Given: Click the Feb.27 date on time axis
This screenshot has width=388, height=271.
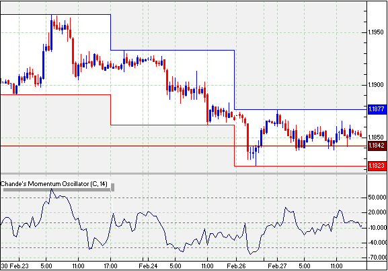Looking at the screenshot, I should (277, 266).
